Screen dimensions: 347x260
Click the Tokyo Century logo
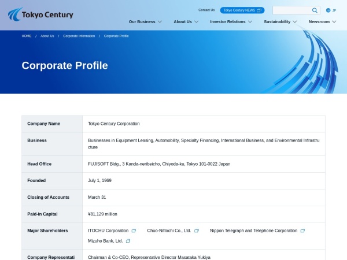click(40, 14)
